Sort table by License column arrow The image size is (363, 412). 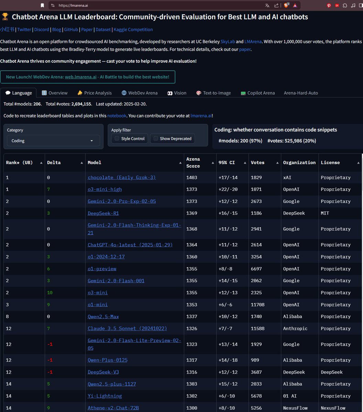pyautogui.click(x=359, y=163)
